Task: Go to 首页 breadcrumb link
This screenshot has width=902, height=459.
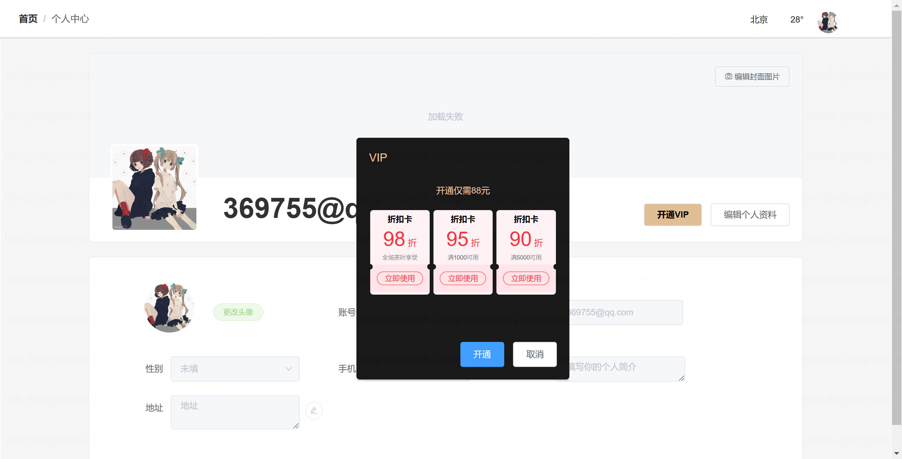Action: coord(28,19)
